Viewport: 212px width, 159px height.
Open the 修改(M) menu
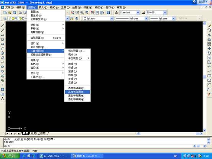pyautogui.click(x=99, y=7)
